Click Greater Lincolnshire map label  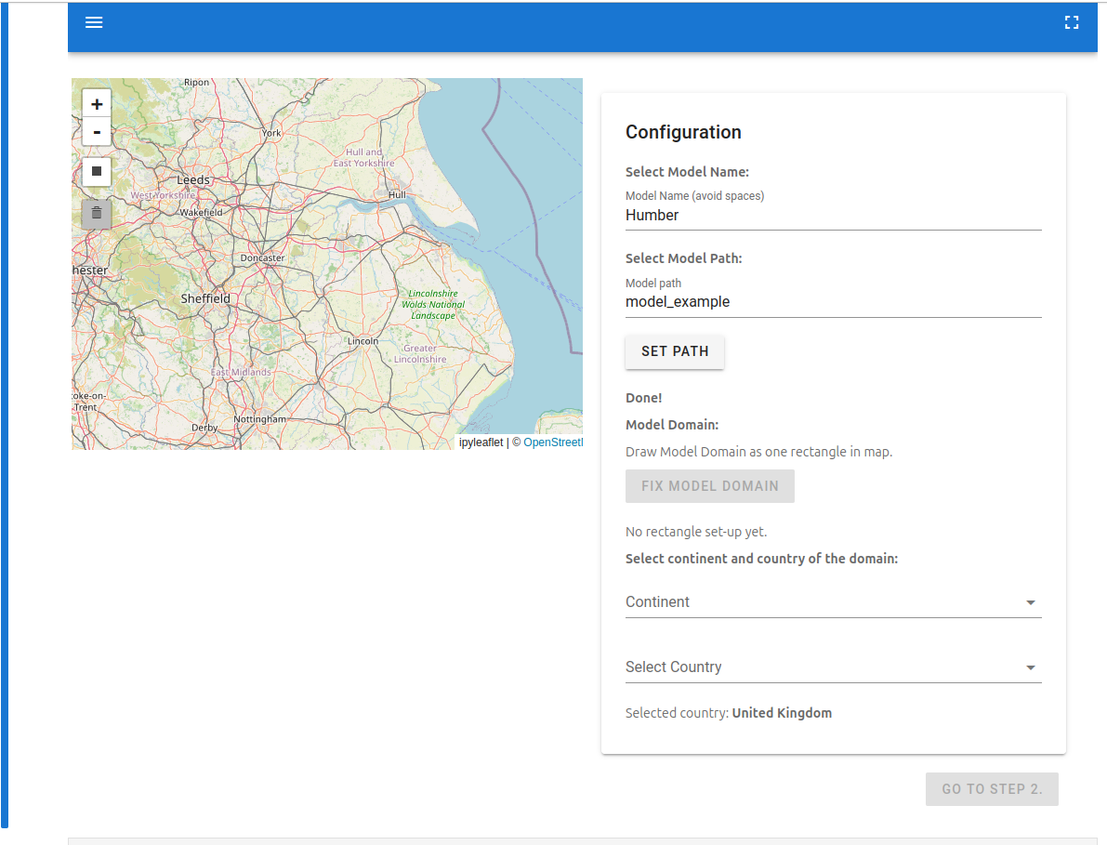(x=420, y=353)
